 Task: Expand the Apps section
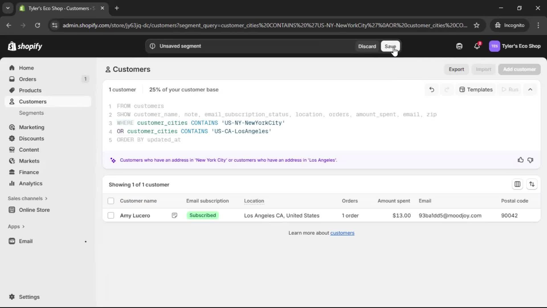point(16,226)
